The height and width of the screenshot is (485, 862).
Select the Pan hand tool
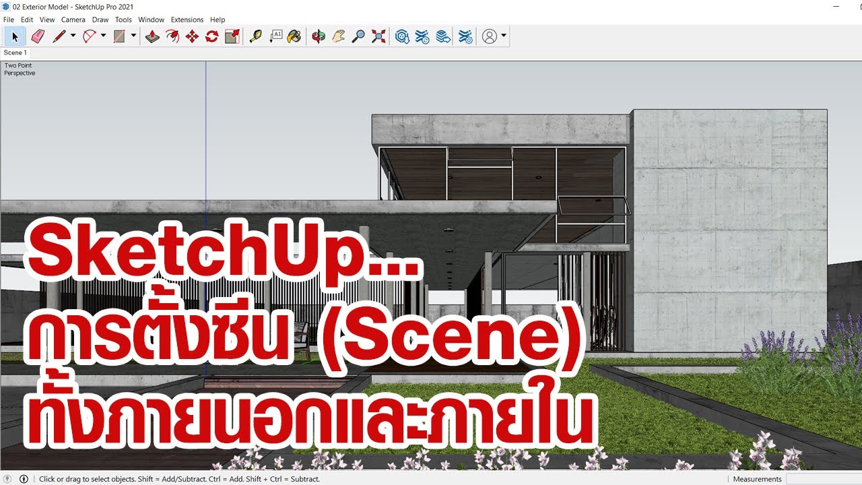click(338, 36)
